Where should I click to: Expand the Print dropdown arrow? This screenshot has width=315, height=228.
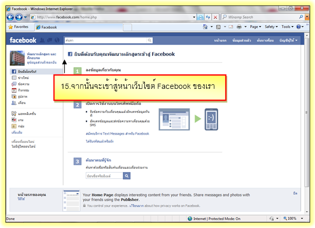pos(246,27)
